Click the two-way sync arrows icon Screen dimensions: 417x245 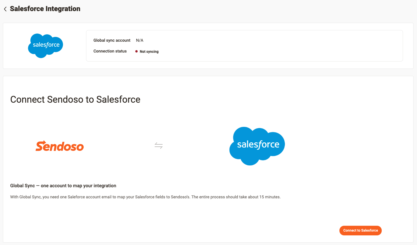click(x=159, y=145)
